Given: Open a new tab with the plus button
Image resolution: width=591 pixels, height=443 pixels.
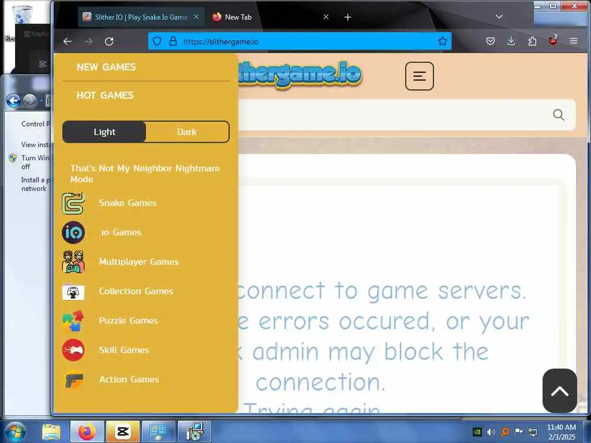Looking at the screenshot, I should pyautogui.click(x=347, y=17).
